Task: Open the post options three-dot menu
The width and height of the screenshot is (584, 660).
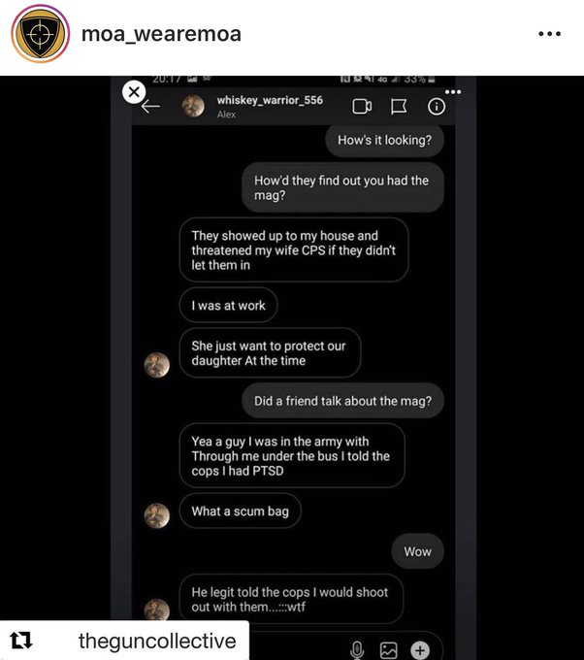Action: 549,34
